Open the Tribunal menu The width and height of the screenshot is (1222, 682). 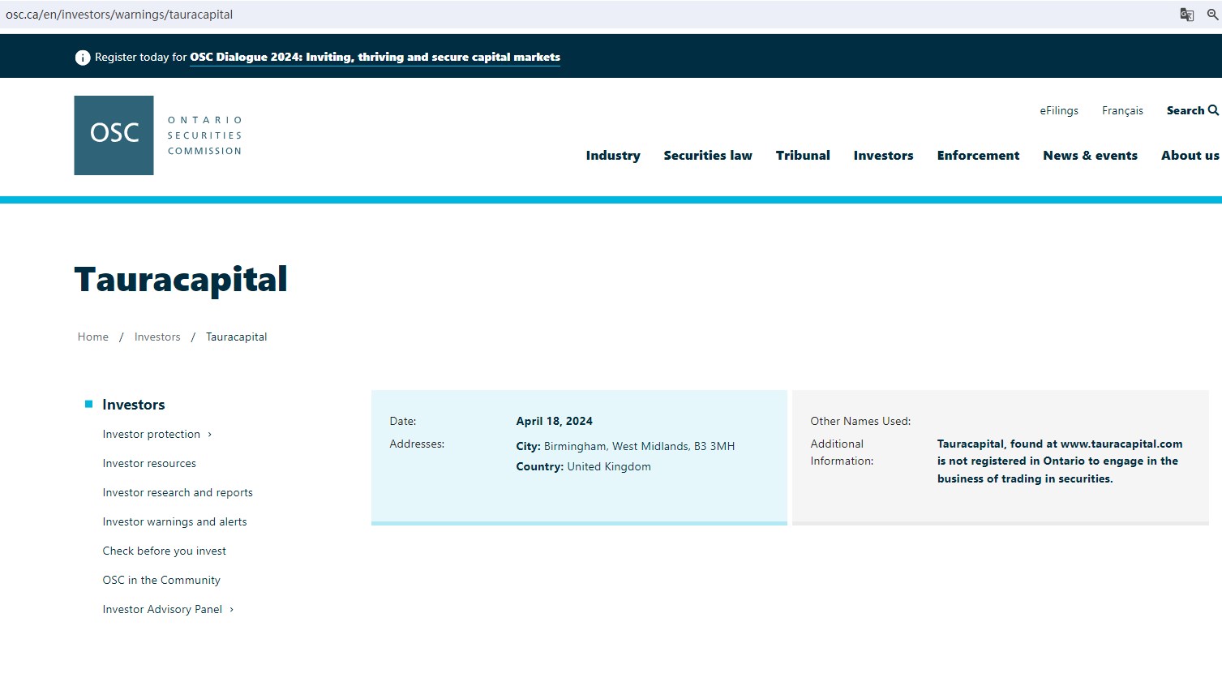click(x=802, y=156)
